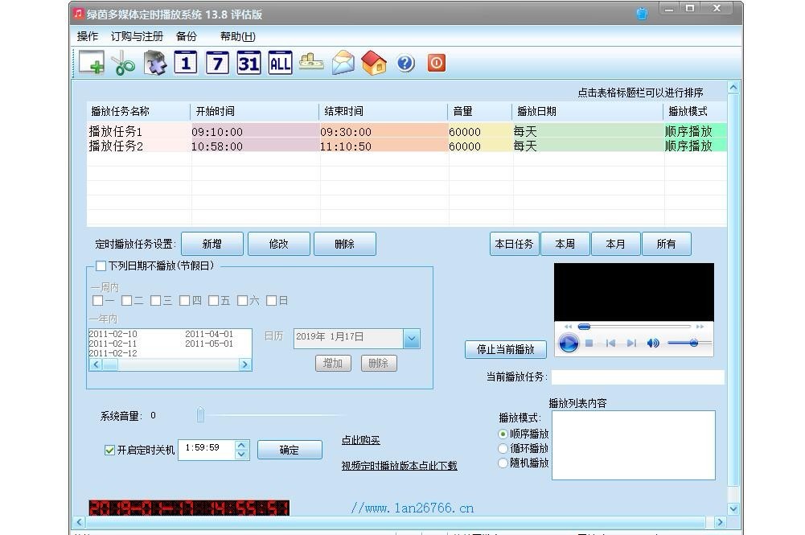Click the blue question mark help icon
Viewport: 805px width, 535px height.
pyautogui.click(x=405, y=63)
